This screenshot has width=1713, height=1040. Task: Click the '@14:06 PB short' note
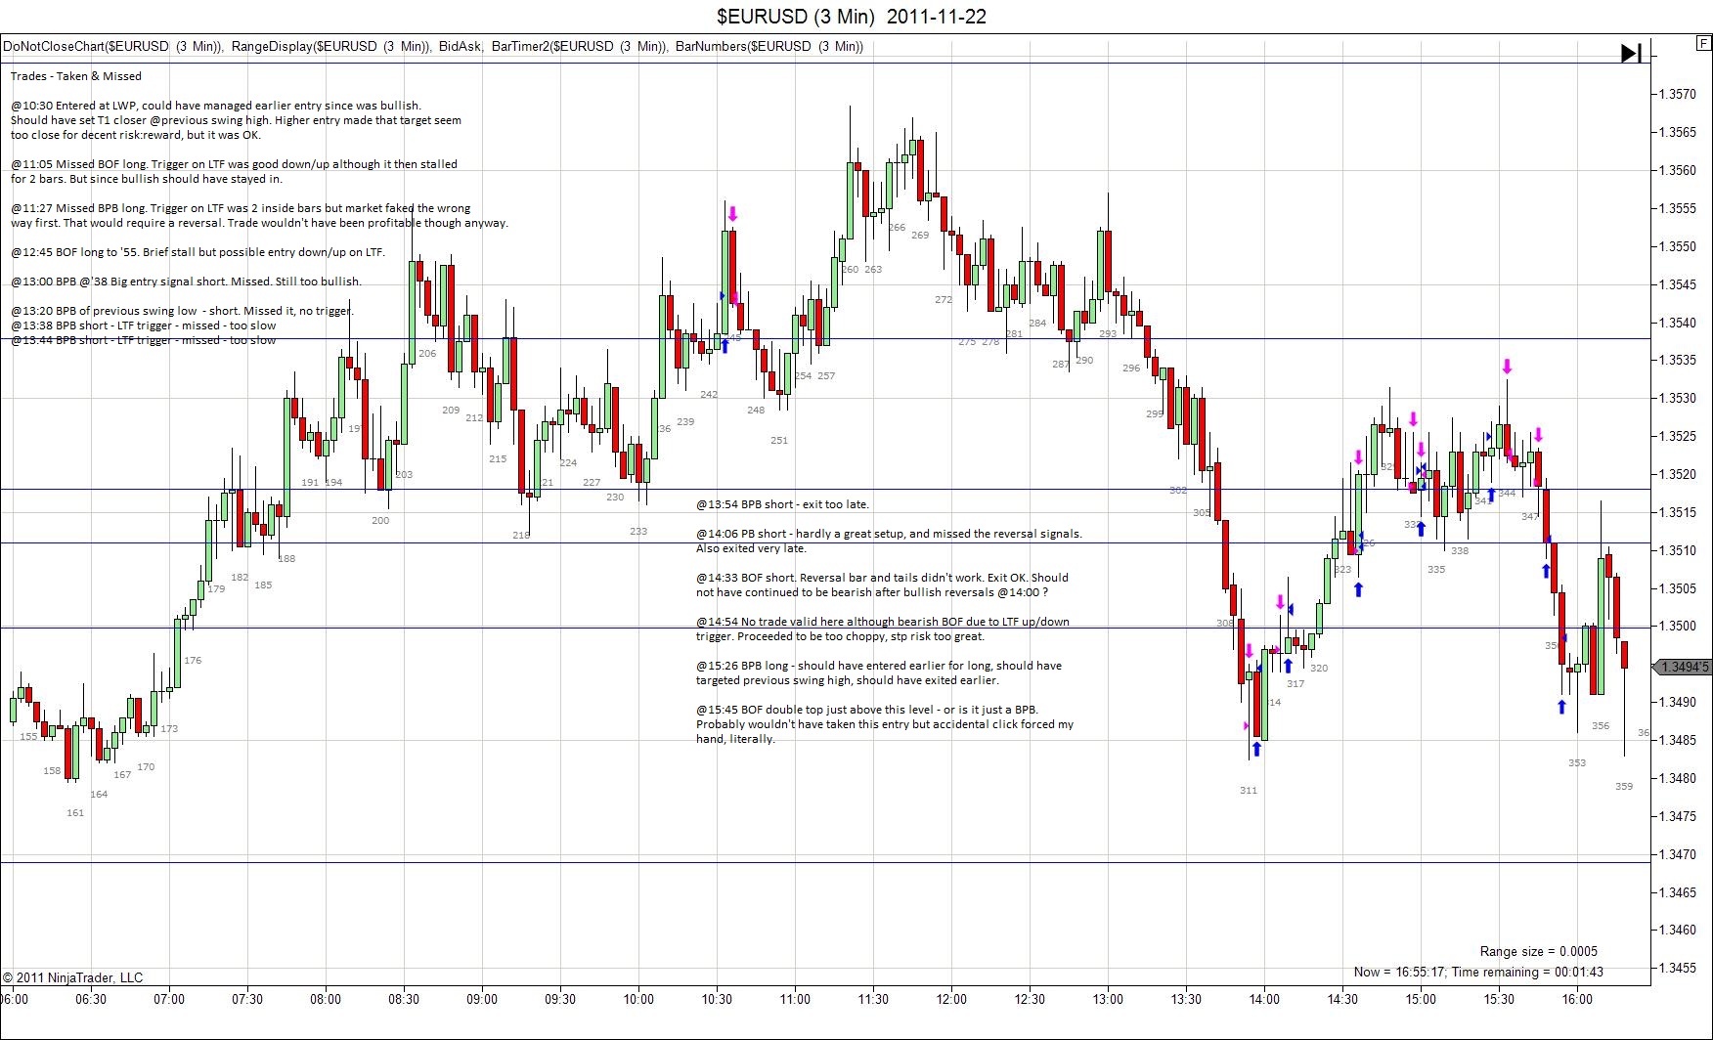[889, 542]
